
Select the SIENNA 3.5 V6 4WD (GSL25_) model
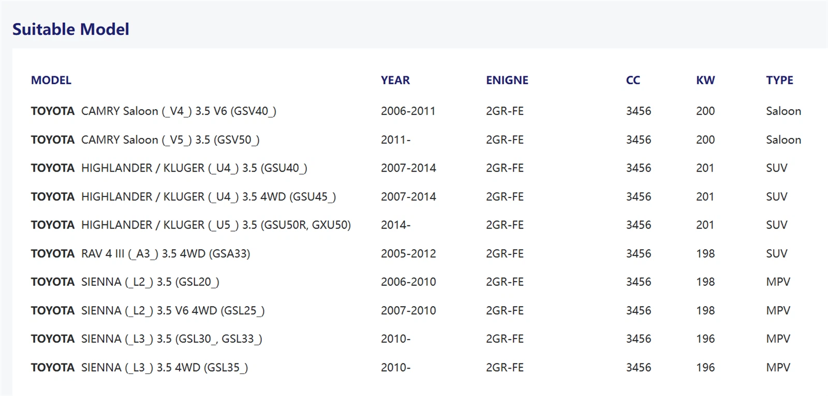[173, 311]
